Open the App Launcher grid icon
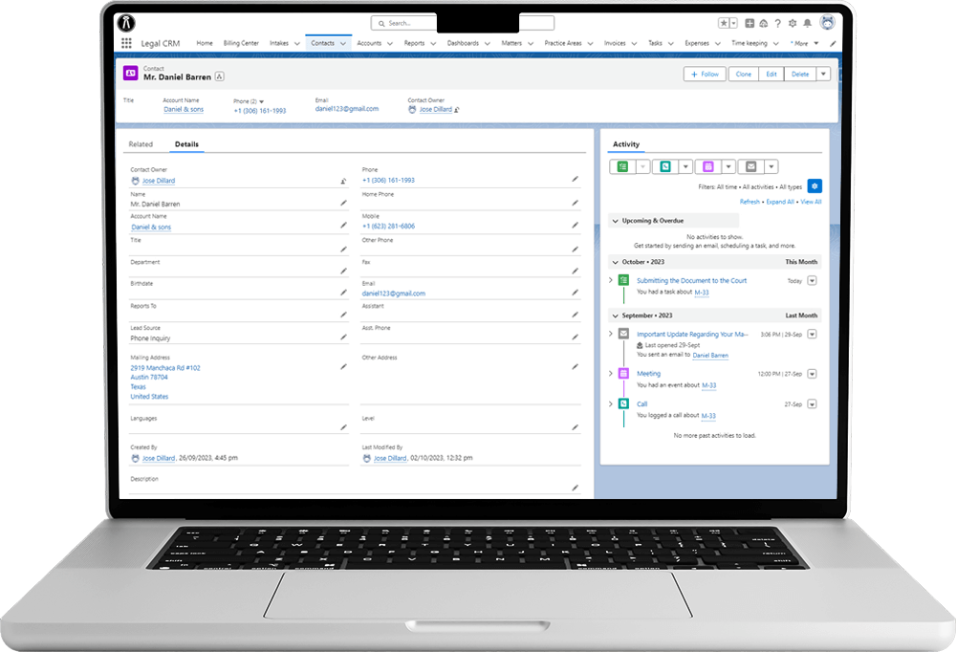The height and width of the screenshot is (652, 956). [126, 43]
